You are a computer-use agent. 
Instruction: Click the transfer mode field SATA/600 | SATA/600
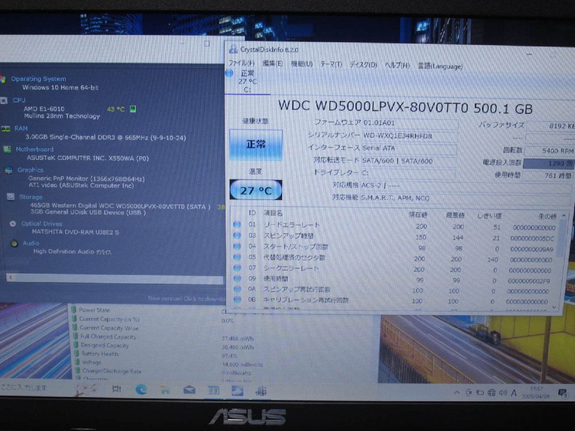(x=410, y=161)
